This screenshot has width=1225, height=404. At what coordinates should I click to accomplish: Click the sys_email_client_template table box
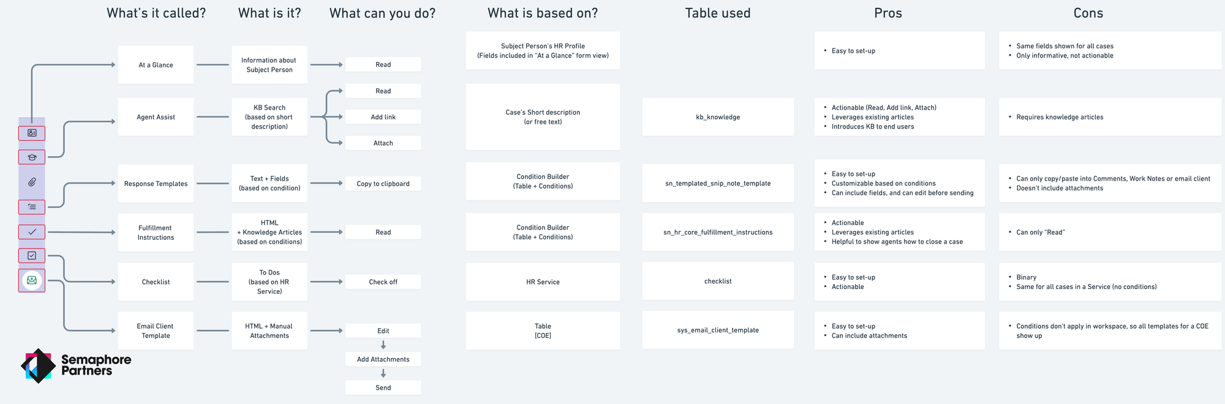tap(718, 330)
